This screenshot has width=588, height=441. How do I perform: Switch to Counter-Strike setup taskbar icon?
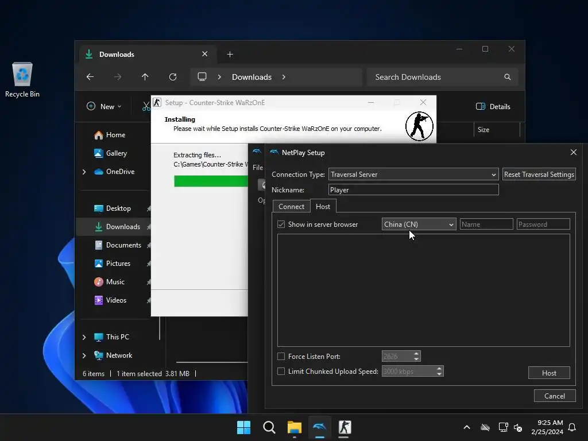[345, 427]
